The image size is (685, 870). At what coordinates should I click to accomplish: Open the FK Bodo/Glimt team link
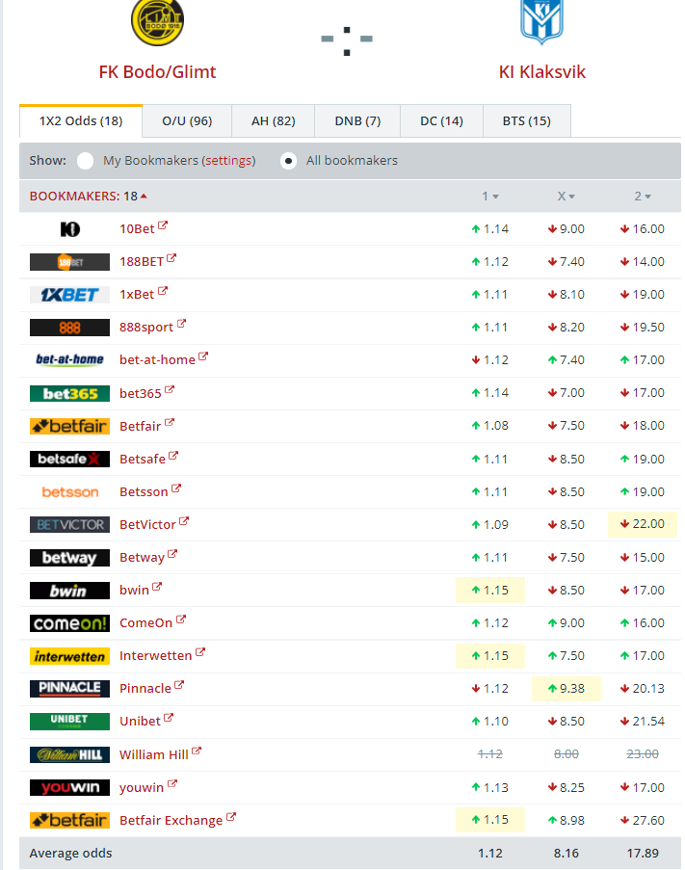coord(158,72)
